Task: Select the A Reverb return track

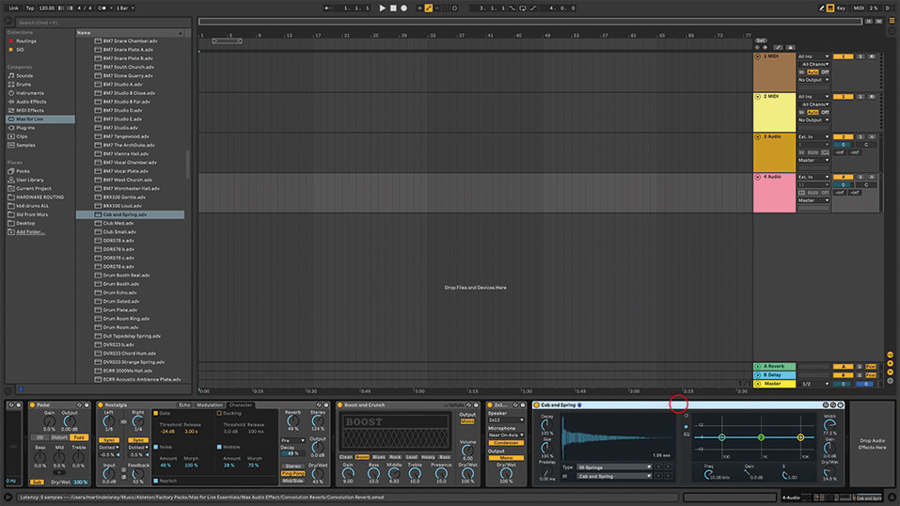Action: pos(774,367)
